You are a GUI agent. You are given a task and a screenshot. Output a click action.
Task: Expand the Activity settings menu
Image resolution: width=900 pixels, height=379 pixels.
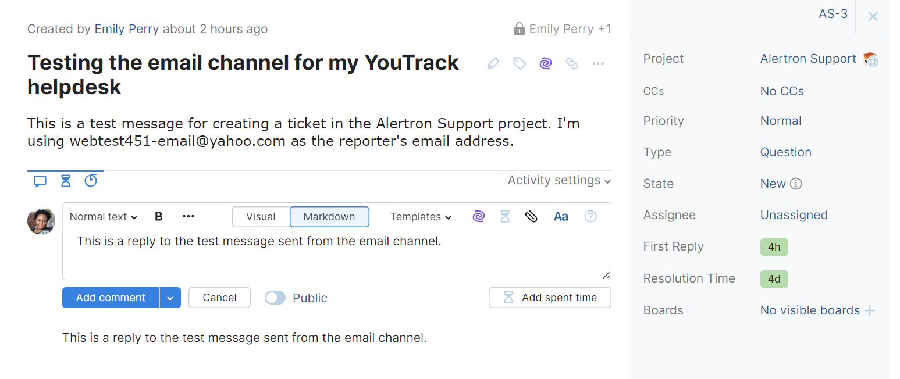pos(559,180)
